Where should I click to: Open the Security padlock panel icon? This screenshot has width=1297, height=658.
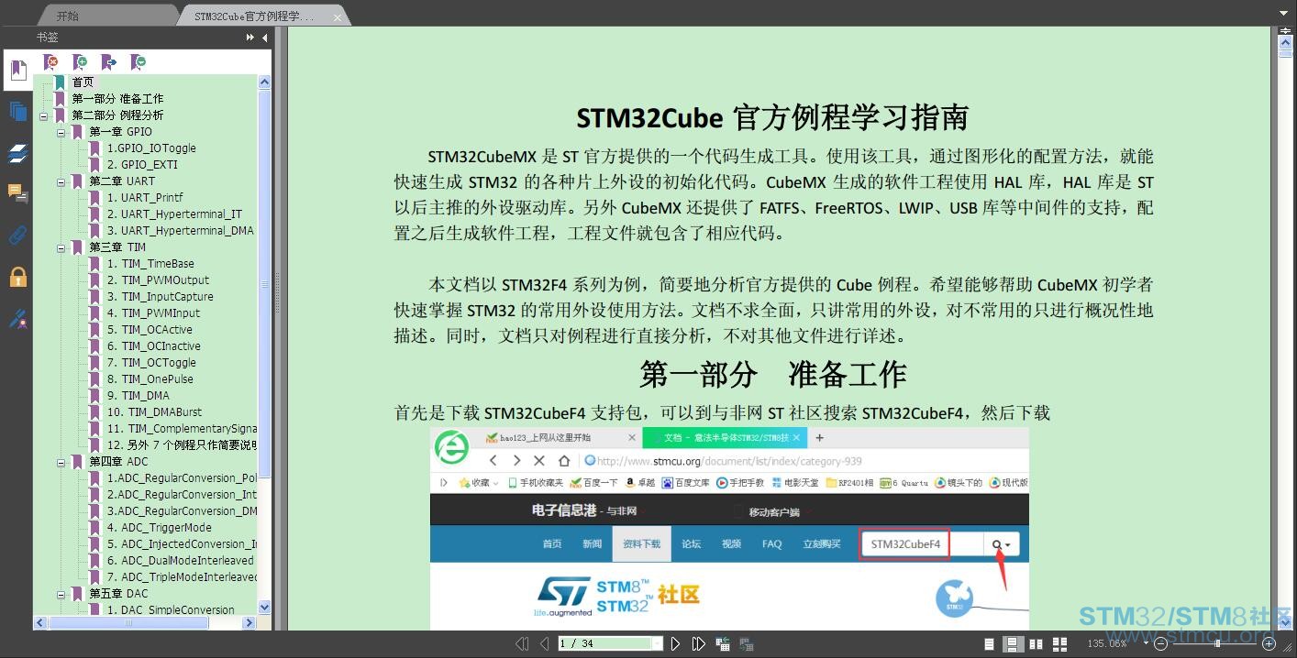click(17, 276)
